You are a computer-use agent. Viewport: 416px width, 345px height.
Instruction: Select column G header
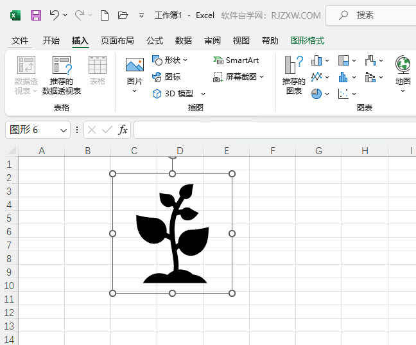(318, 151)
